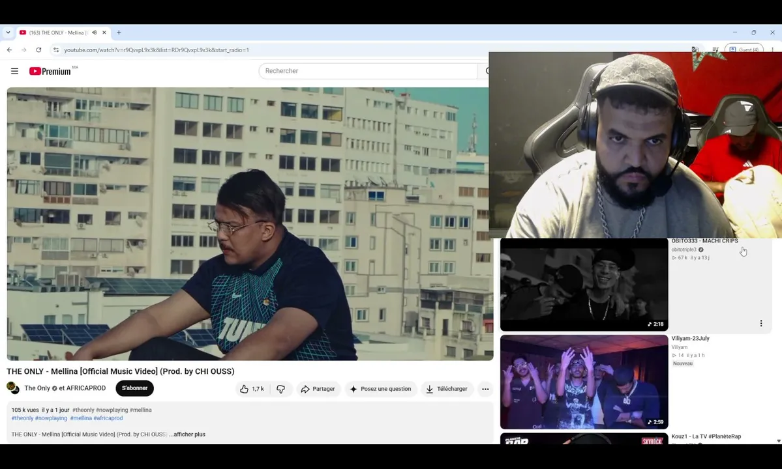Click Viliyam-23July video title

coord(690,339)
